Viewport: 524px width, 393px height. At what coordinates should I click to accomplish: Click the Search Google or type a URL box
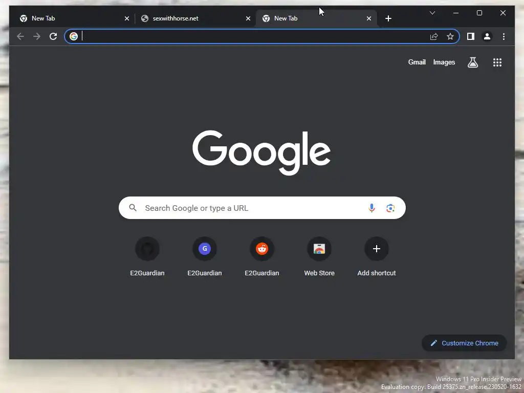262,208
